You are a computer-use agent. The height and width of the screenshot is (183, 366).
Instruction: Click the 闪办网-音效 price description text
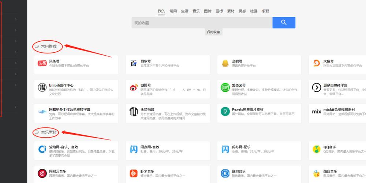pyautogui.click(x=161, y=152)
